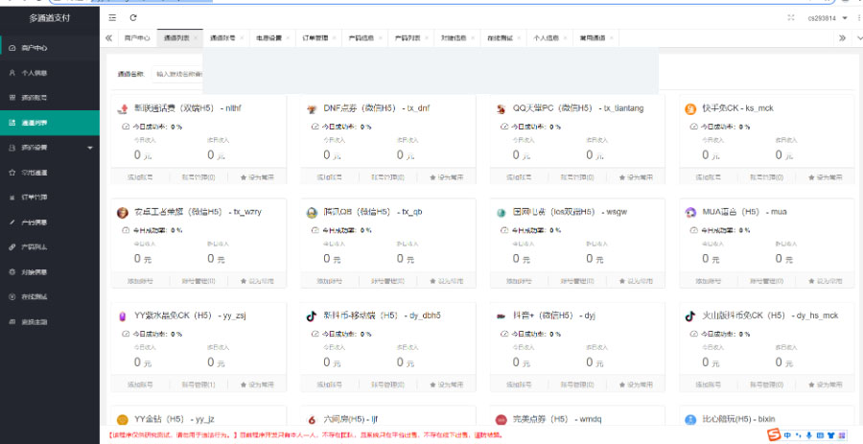
Task: Click the nlthf channel card icon
Action: click(x=123, y=109)
